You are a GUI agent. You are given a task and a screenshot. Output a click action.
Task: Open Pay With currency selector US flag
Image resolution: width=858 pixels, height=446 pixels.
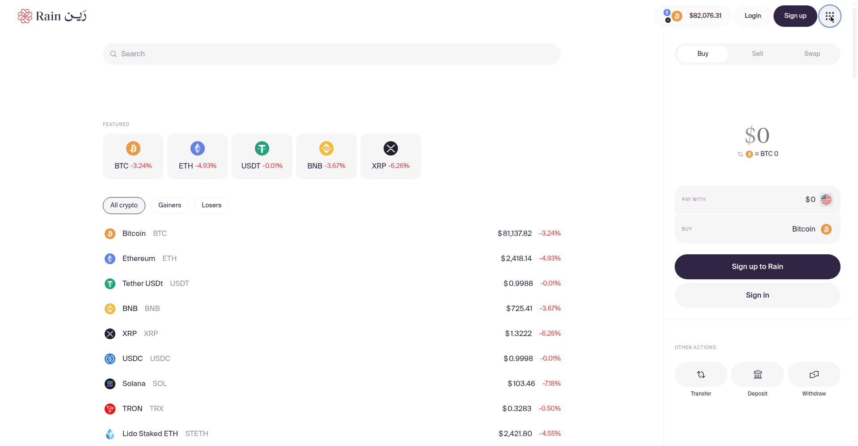(826, 199)
